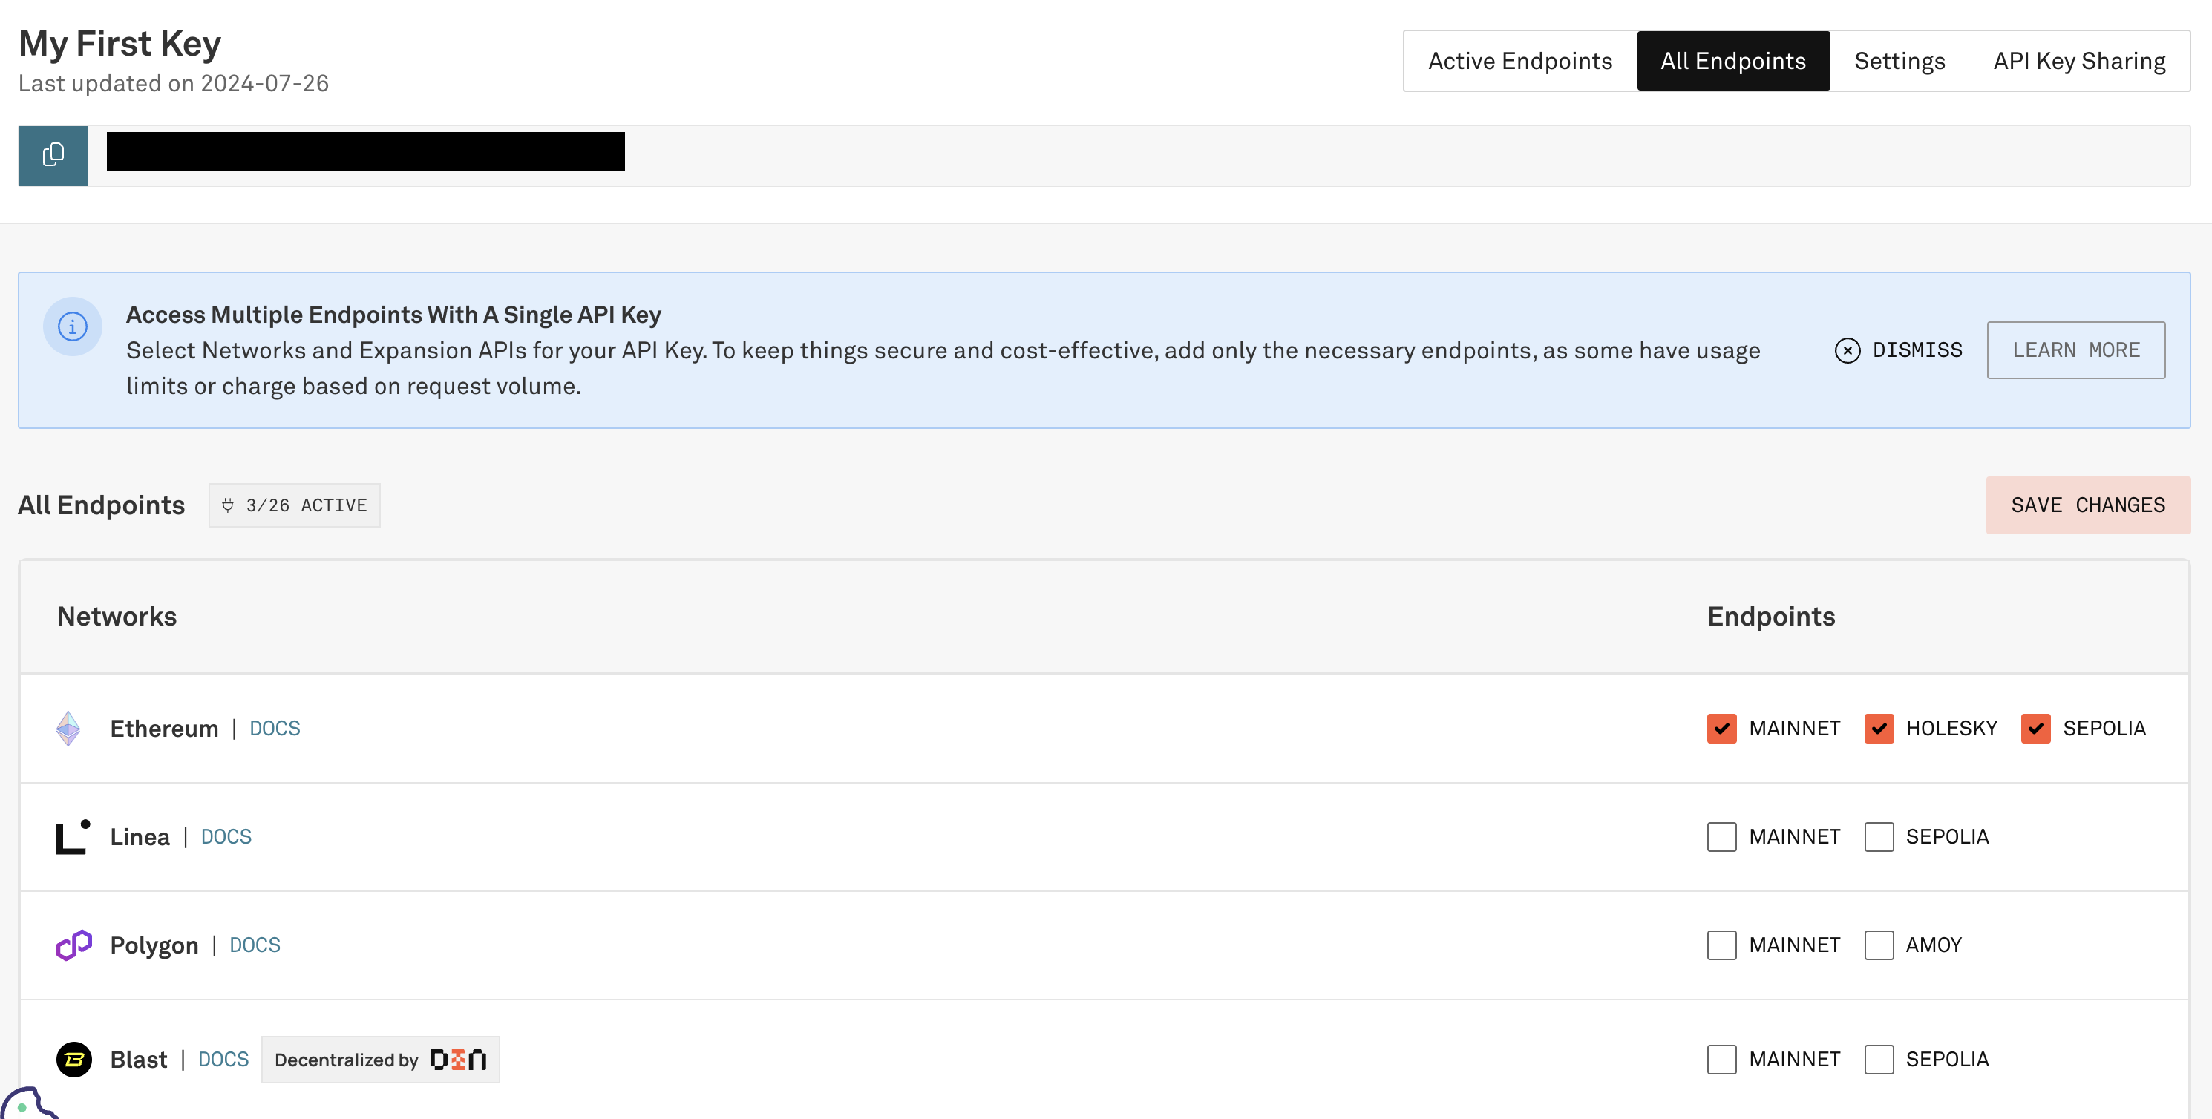The image size is (2212, 1119).
Task: Click the Ethereum network logo
Action: (x=69, y=729)
